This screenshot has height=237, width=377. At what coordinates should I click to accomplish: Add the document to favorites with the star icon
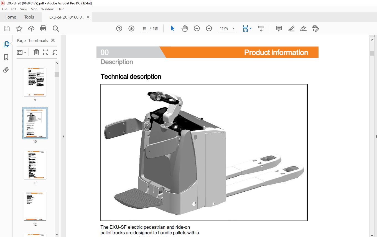click(19, 28)
